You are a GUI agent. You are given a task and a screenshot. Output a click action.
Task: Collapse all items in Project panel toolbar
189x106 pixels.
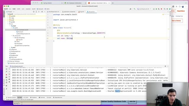[x=39, y=12]
